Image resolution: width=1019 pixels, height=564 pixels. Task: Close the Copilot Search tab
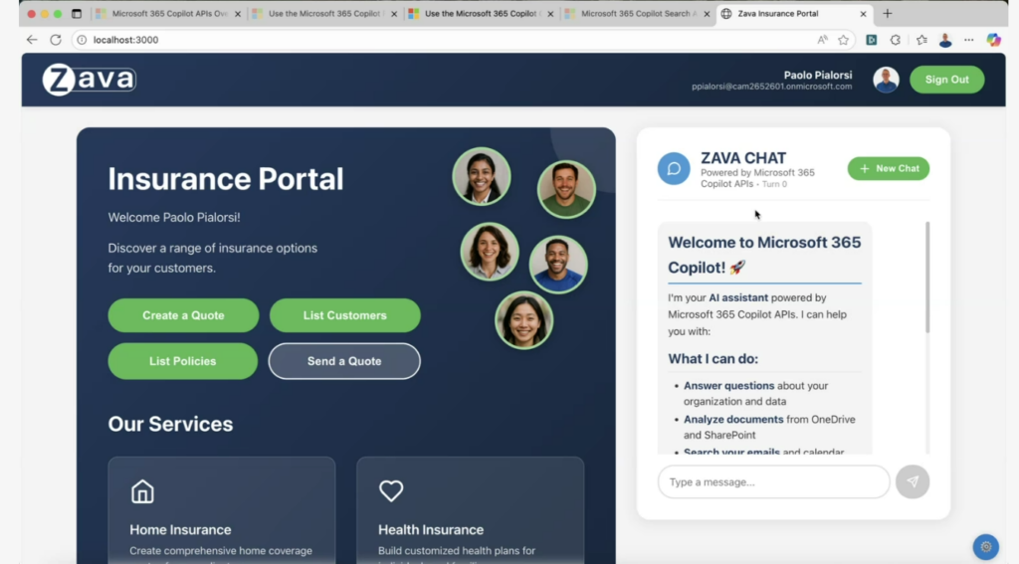pyautogui.click(x=707, y=14)
